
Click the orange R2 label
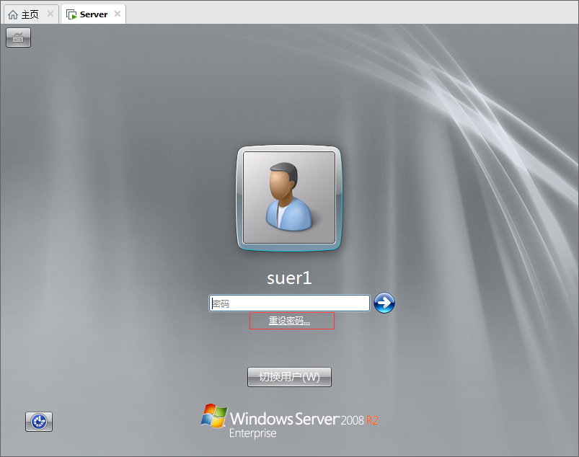click(x=372, y=420)
